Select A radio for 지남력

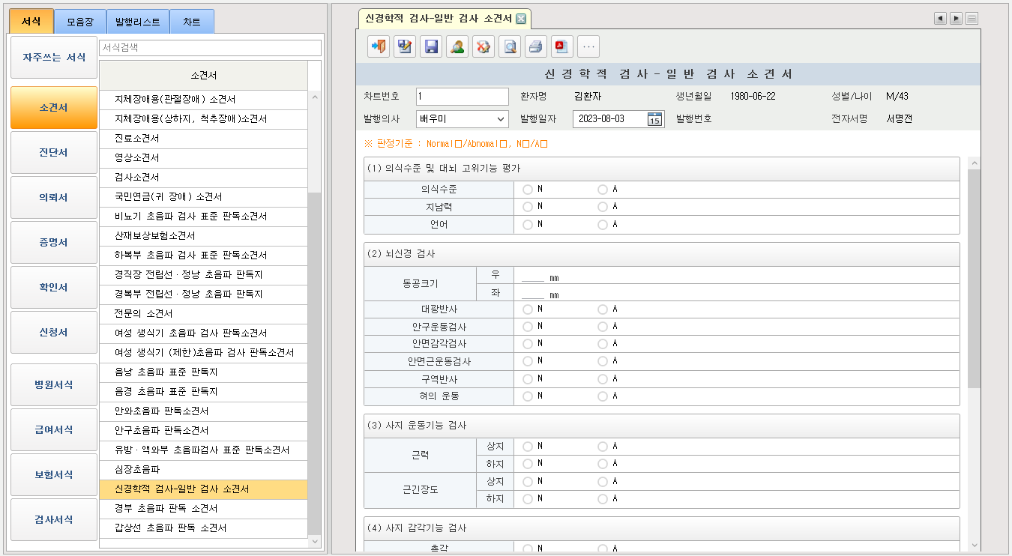tap(603, 207)
